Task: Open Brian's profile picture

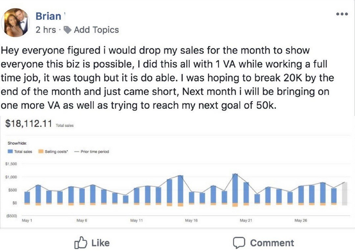Action: click(x=15, y=23)
